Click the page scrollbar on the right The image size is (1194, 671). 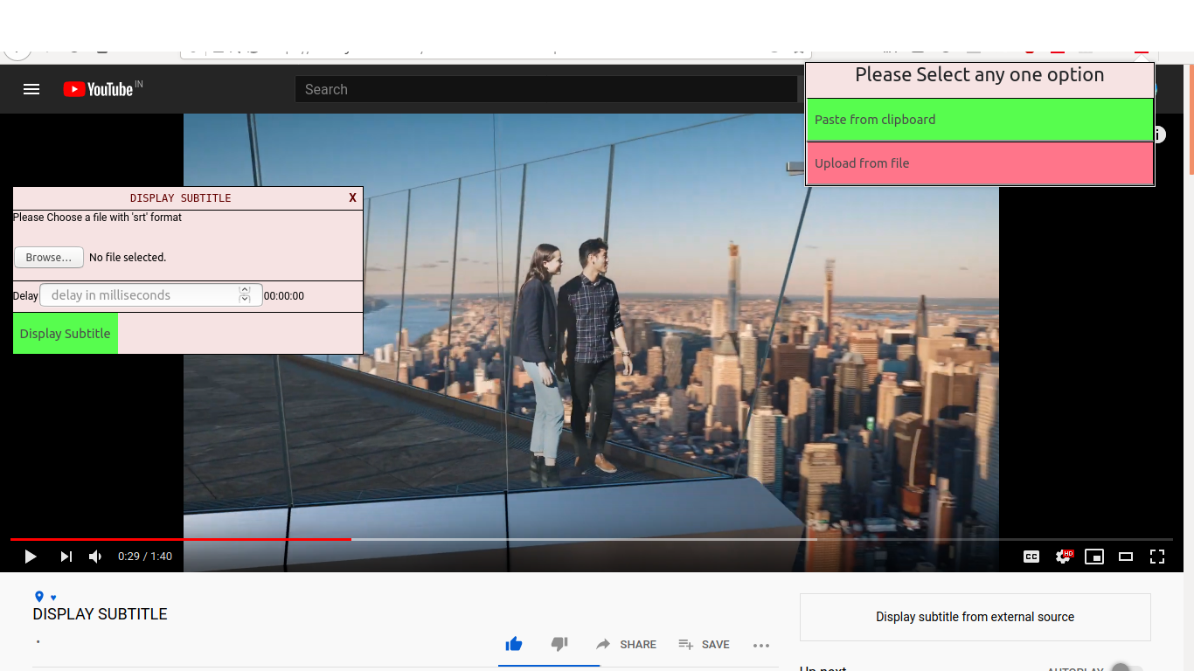[1190, 118]
